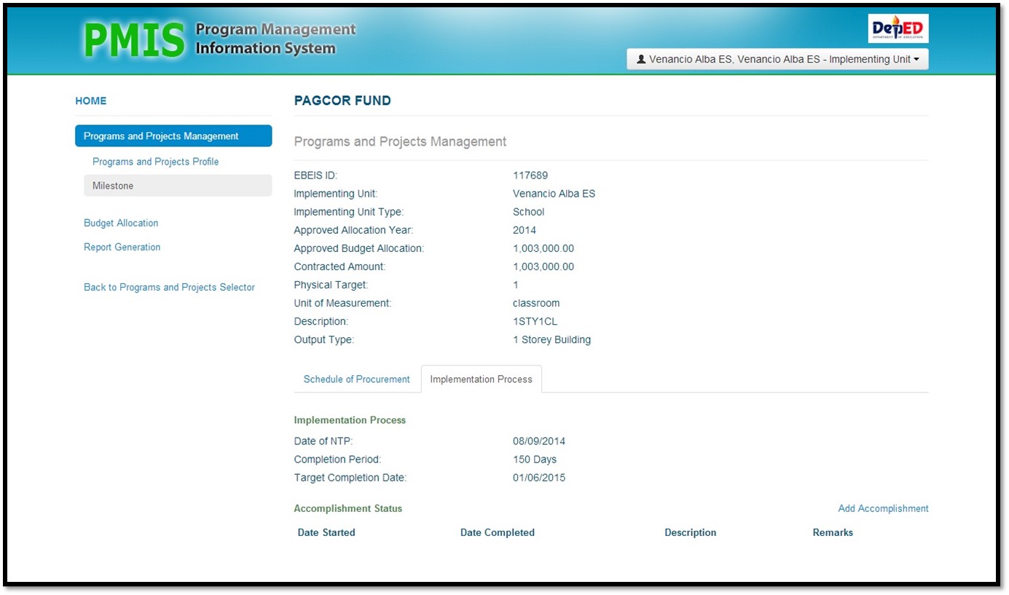
Task: Click Implementing Unit value Venancio Alba ES
Action: pos(554,194)
